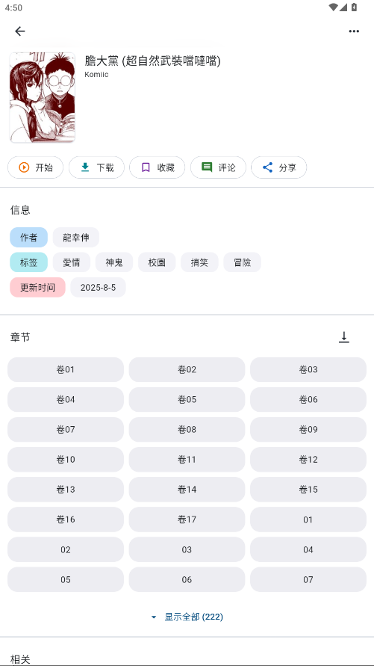The image size is (374, 666).
Task: Tap the 下载 download chip
Action: coord(97,167)
